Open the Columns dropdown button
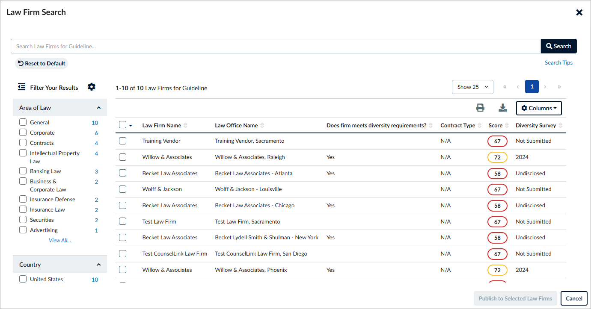 pyautogui.click(x=539, y=108)
